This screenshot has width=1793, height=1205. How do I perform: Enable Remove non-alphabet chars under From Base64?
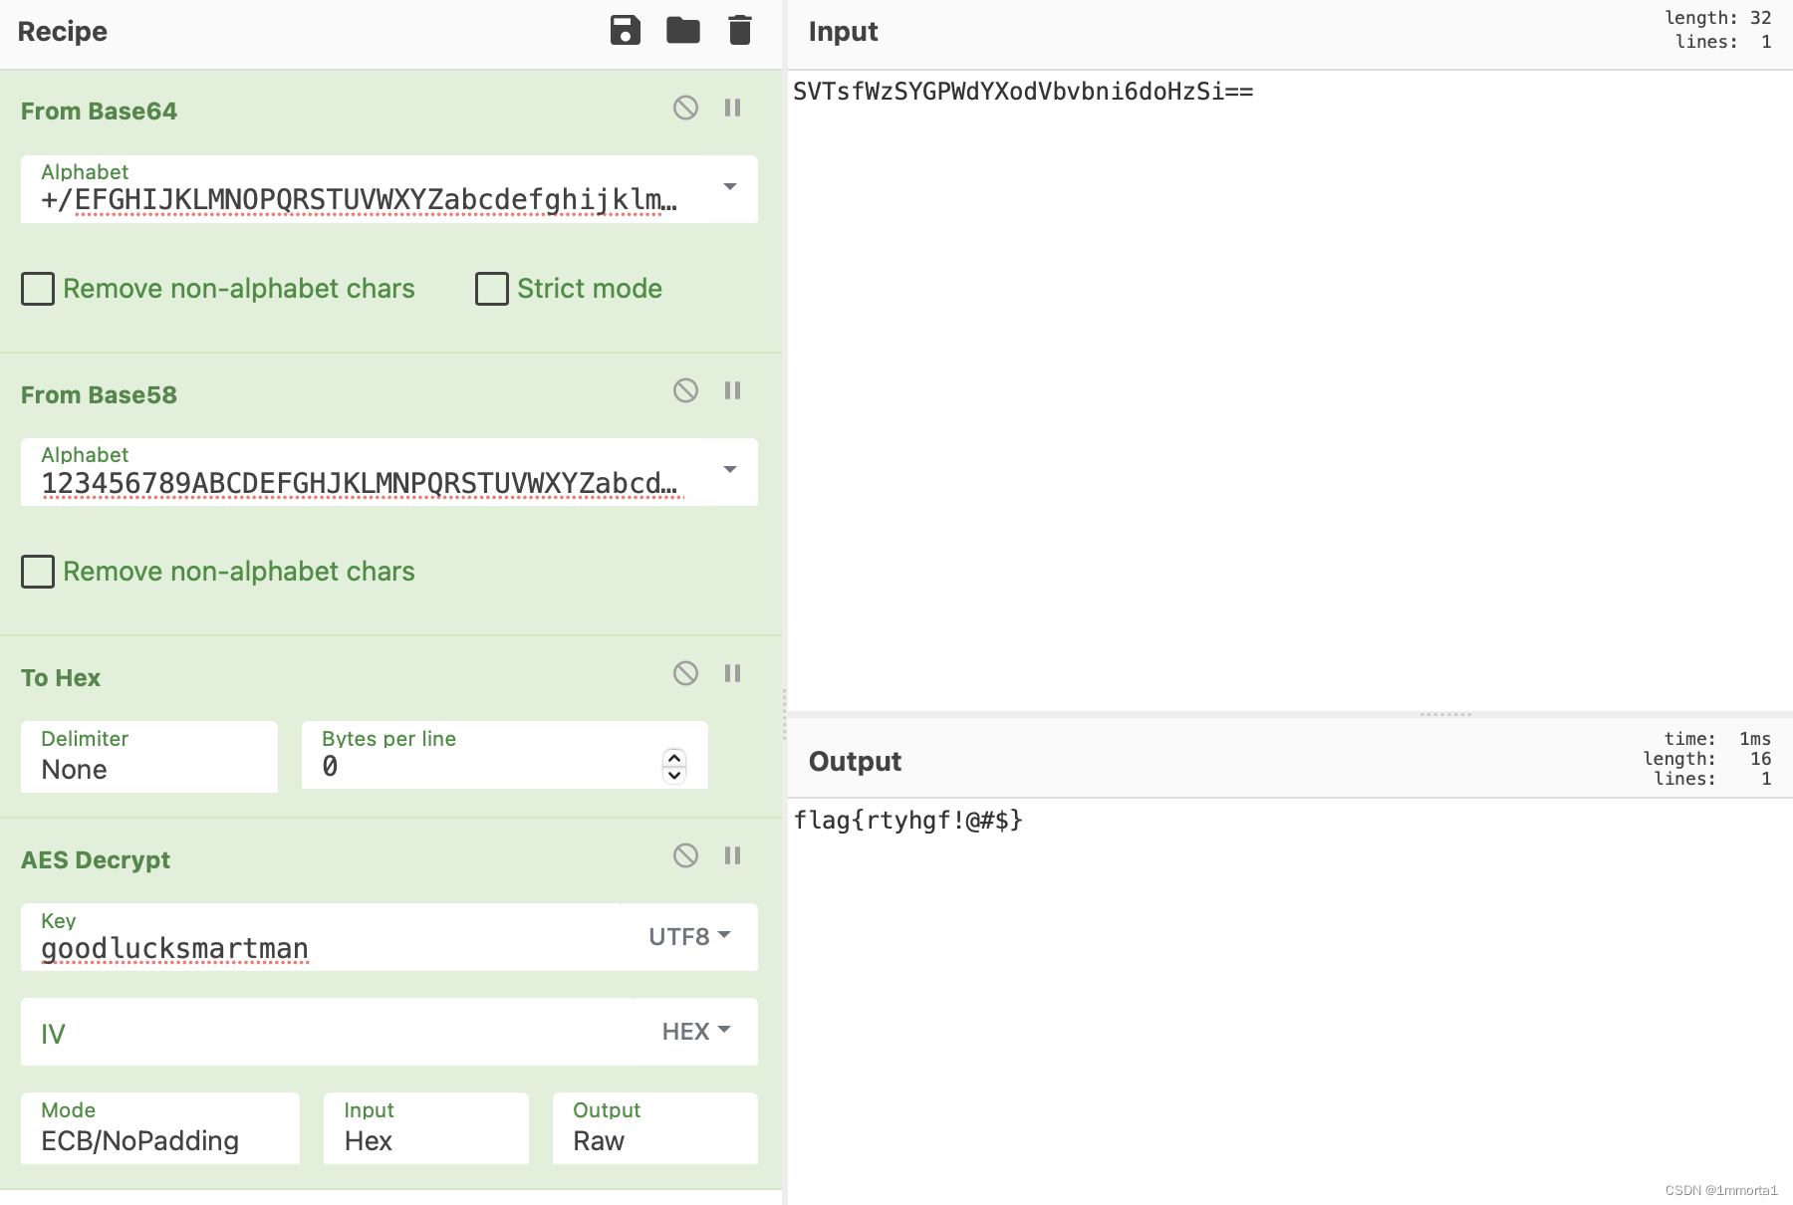(37, 289)
